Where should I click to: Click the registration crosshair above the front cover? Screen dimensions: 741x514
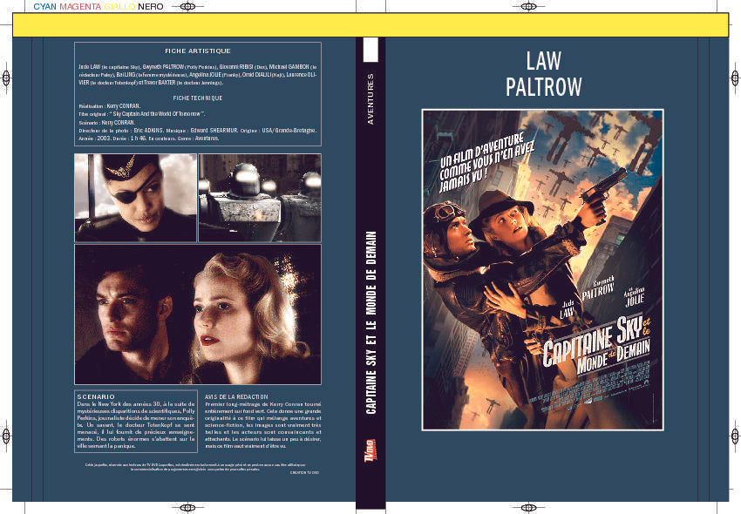(528, 7)
